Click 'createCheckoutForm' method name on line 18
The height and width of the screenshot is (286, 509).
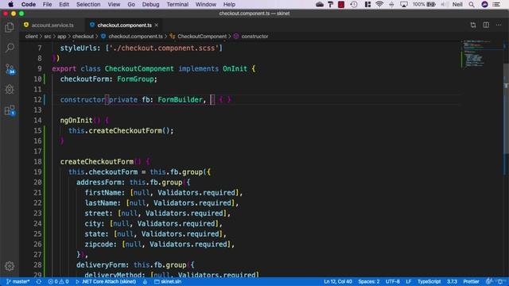pos(97,161)
